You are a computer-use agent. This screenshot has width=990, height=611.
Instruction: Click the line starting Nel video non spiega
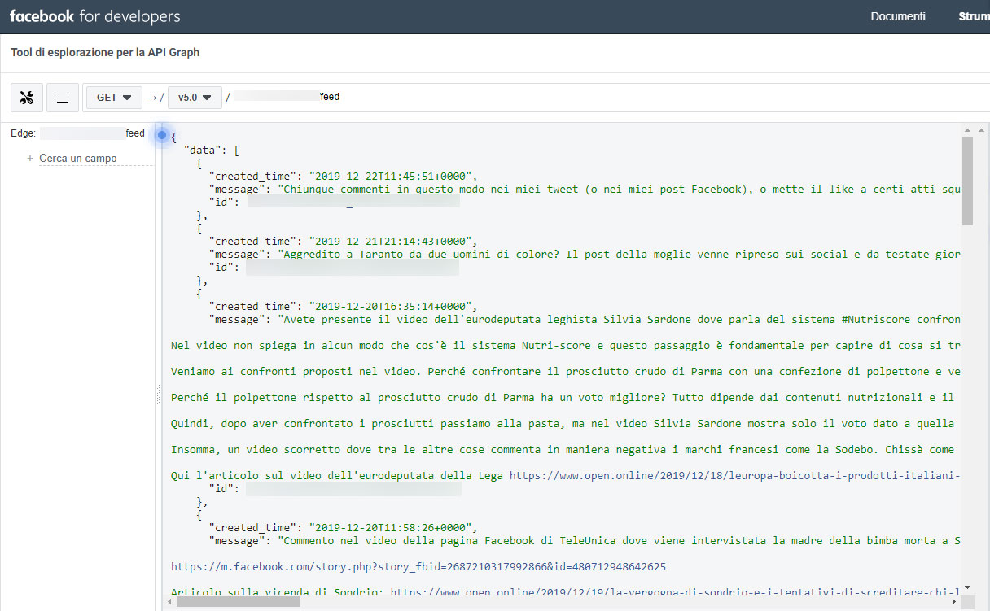tap(567, 345)
